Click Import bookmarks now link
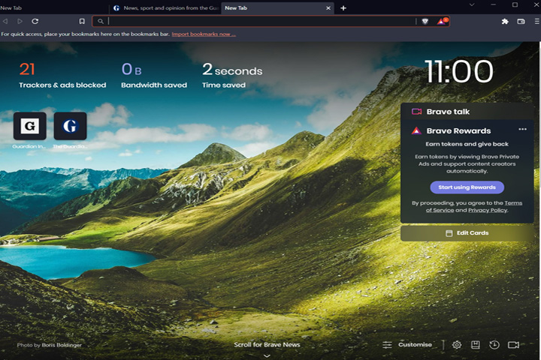 click(x=204, y=34)
